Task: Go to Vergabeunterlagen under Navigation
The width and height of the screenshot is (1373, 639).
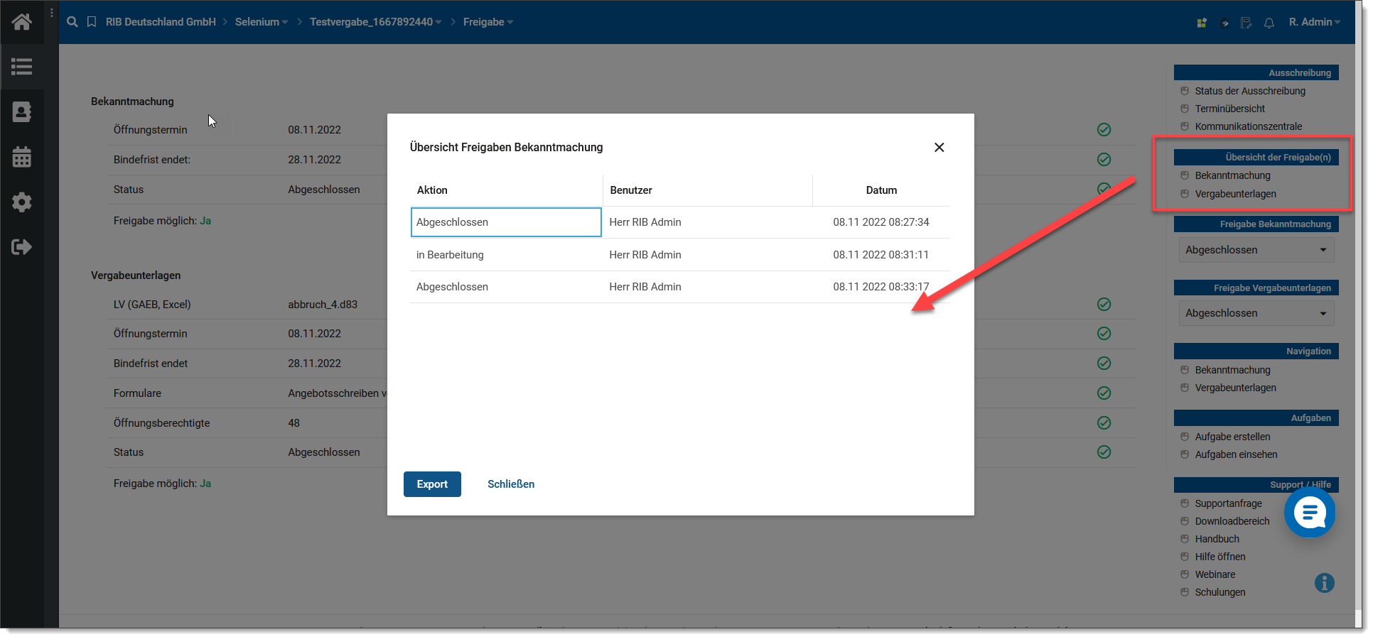Action: click(x=1236, y=388)
